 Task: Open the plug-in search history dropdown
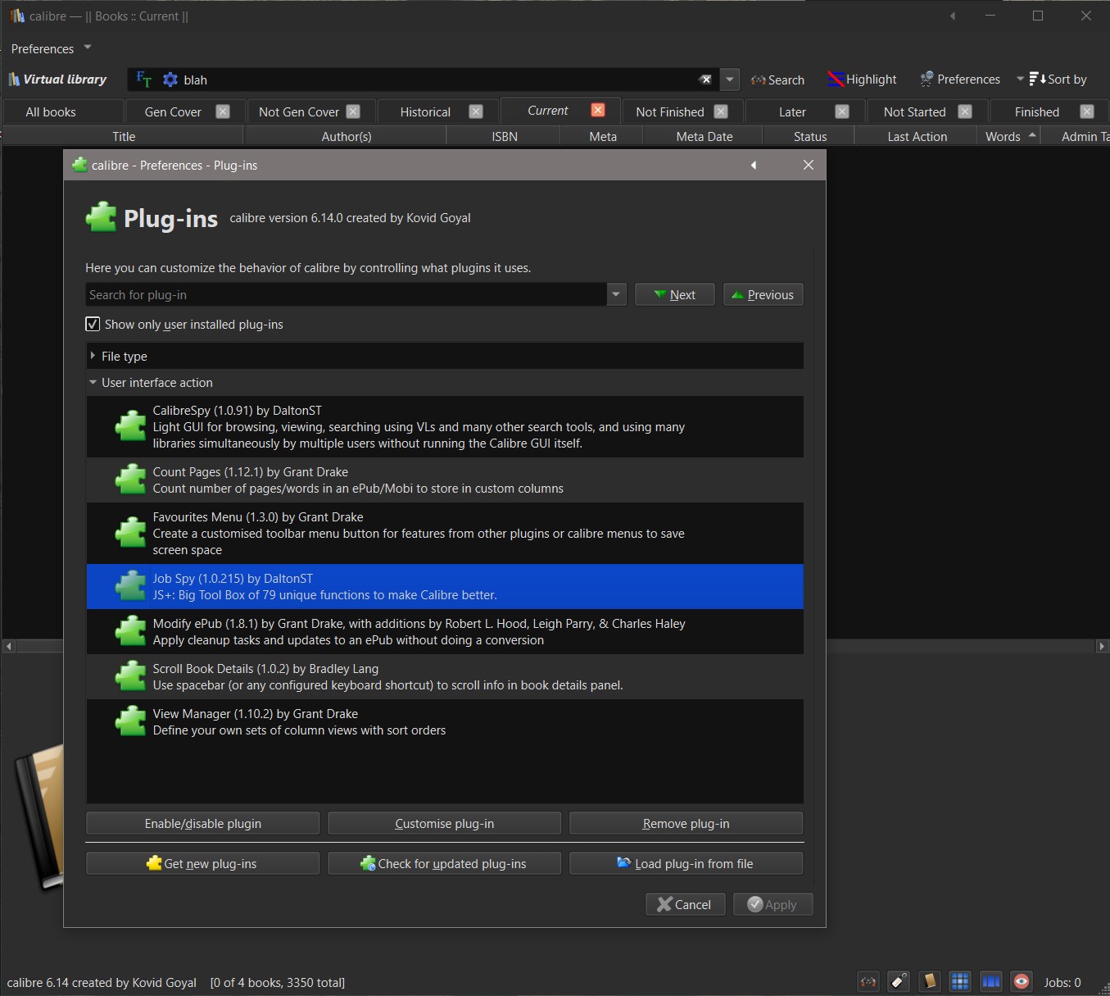pyautogui.click(x=617, y=295)
